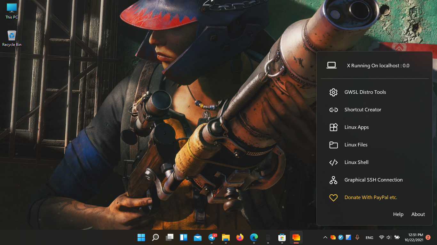Open Microsoft Store from the taskbar

pyautogui.click(x=282, y=237)
